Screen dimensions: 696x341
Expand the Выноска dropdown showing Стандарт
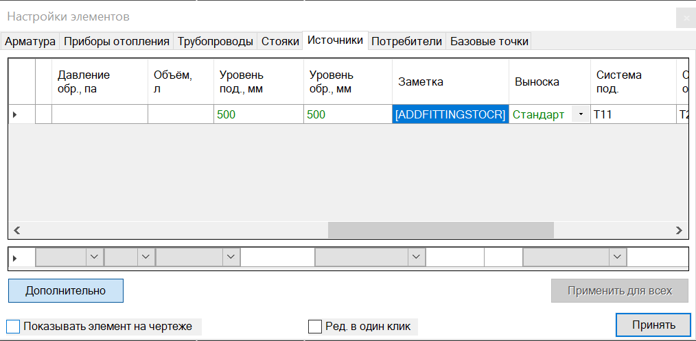click(581, 114)
